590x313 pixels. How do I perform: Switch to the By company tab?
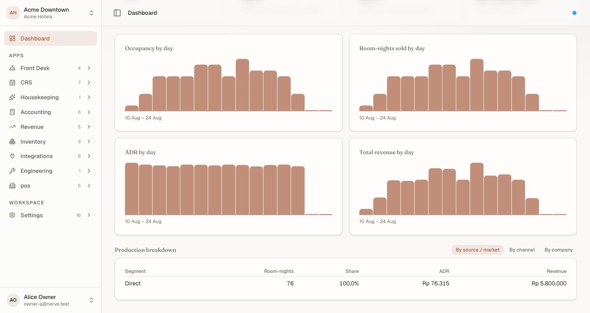[559, 250]
